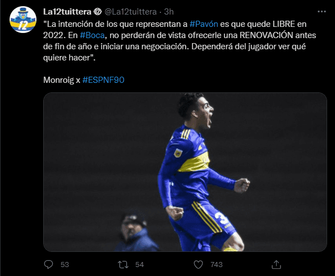335x276 pixels.
Task: Open the #Boca hashtag link
Action: (92, 35)
